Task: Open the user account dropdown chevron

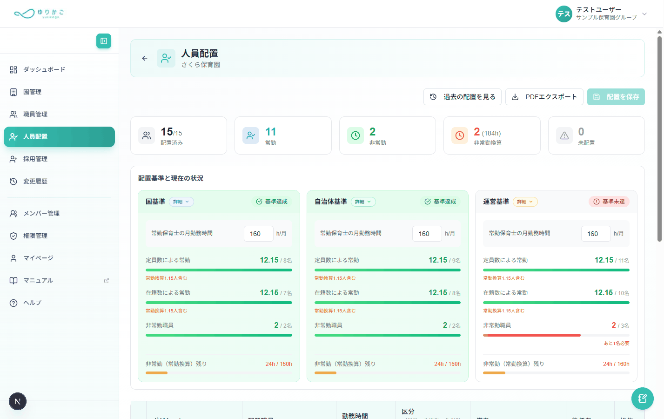Action: tap(644, 14)
